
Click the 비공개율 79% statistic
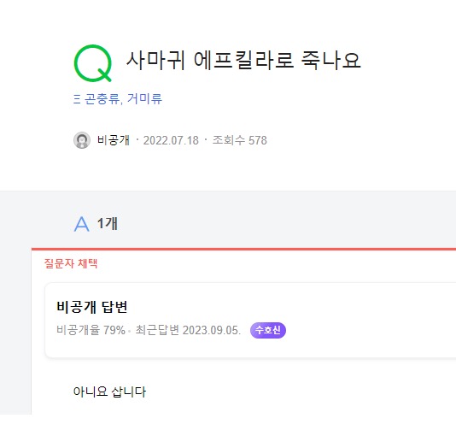pos(91,330)
